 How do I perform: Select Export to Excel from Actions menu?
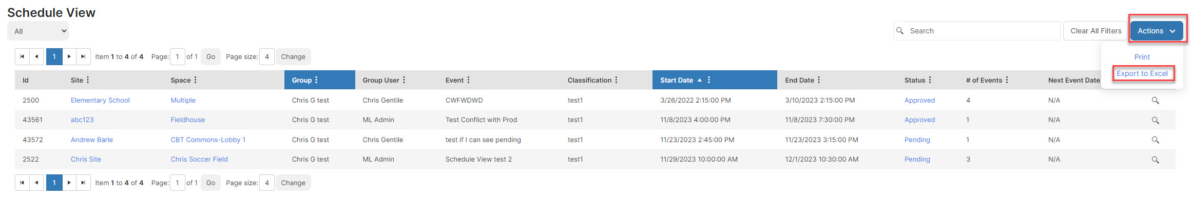point(1142,73)
